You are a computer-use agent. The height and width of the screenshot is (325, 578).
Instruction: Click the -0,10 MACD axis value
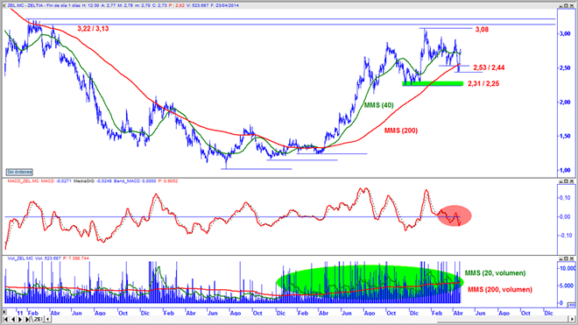pos(565,236)
